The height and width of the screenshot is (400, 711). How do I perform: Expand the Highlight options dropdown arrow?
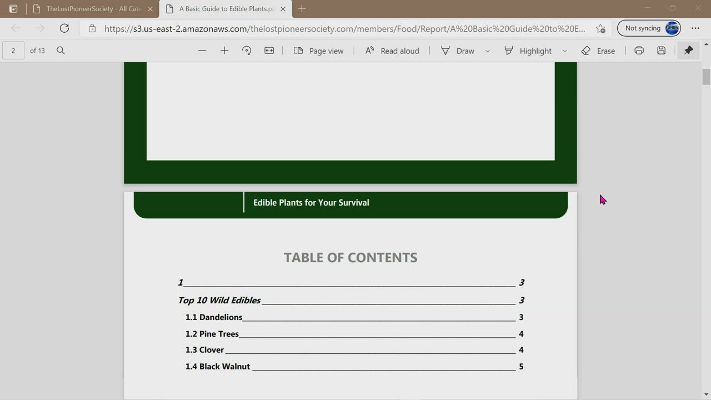(x=565, y=51)
